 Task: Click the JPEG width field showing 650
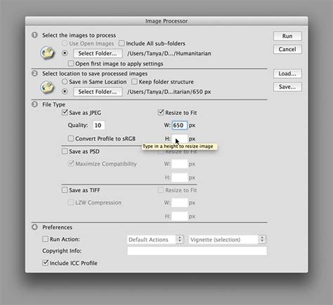click(180, 126)
